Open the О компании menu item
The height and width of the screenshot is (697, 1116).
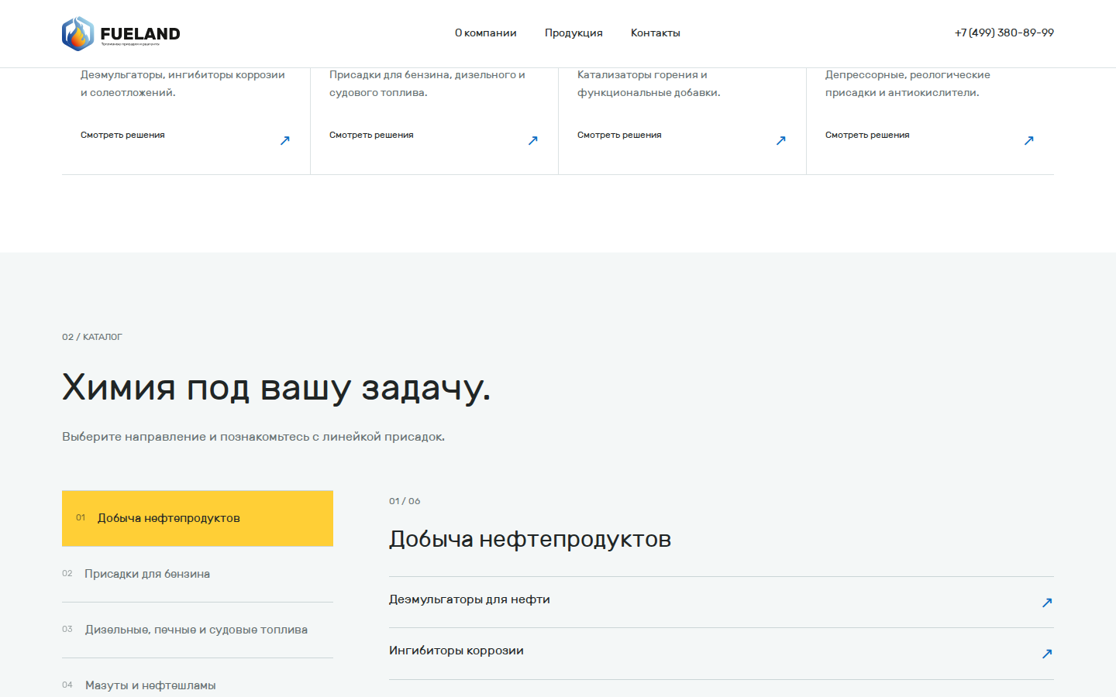pos(485,33)
